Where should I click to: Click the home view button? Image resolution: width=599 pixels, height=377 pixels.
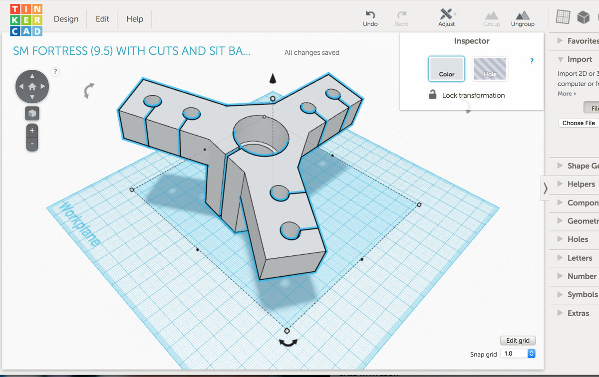pyautogui.click(x=32, y=86)
